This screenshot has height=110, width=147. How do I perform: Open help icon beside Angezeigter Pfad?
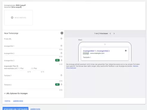[17, 66]
